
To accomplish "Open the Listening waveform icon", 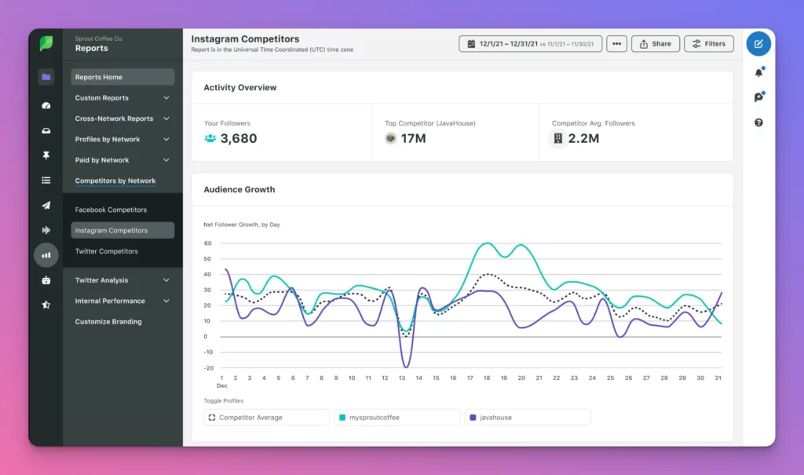I will [46, 230].
